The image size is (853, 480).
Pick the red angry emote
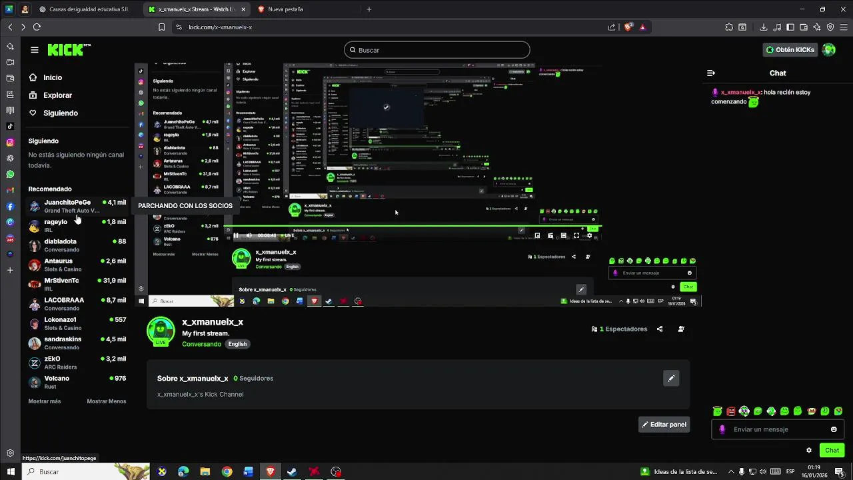tap(731, 411)
